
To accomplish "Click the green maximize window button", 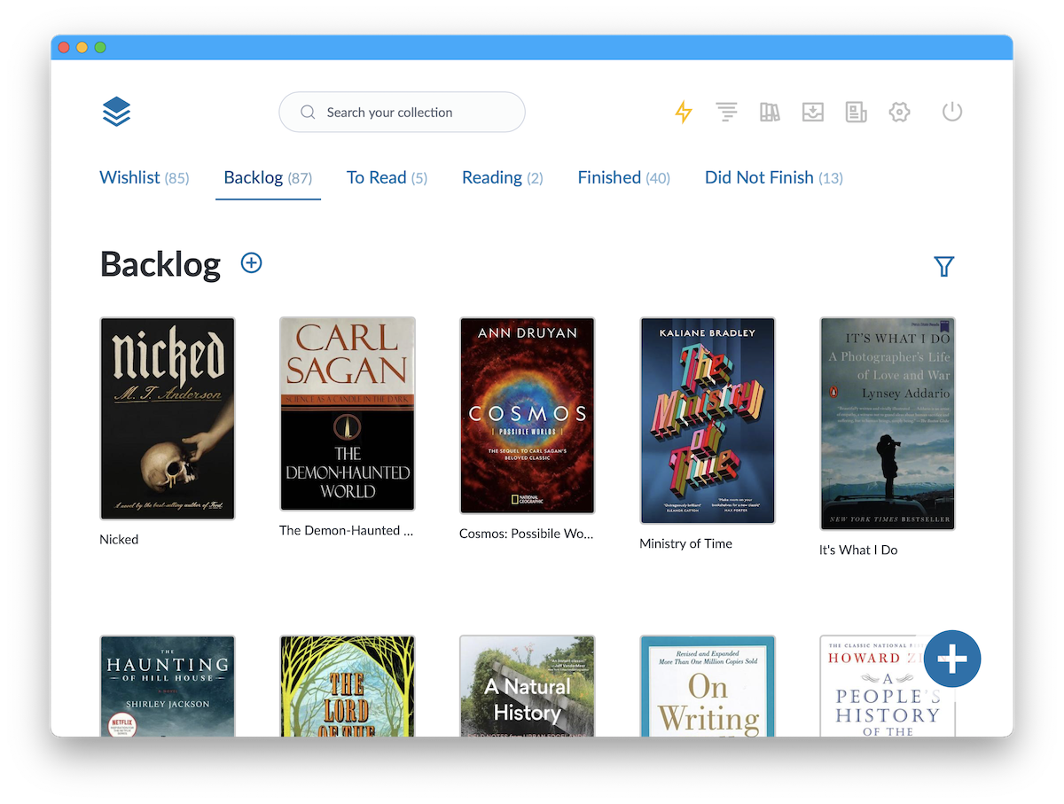I will (100, 47).
